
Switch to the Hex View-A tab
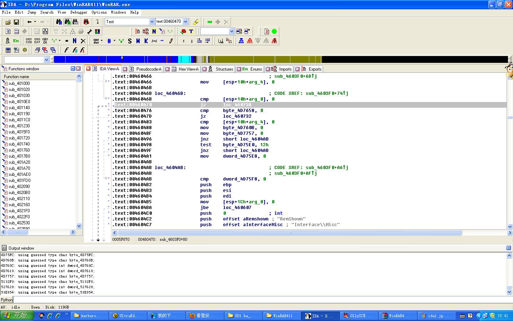click(188, 69)
